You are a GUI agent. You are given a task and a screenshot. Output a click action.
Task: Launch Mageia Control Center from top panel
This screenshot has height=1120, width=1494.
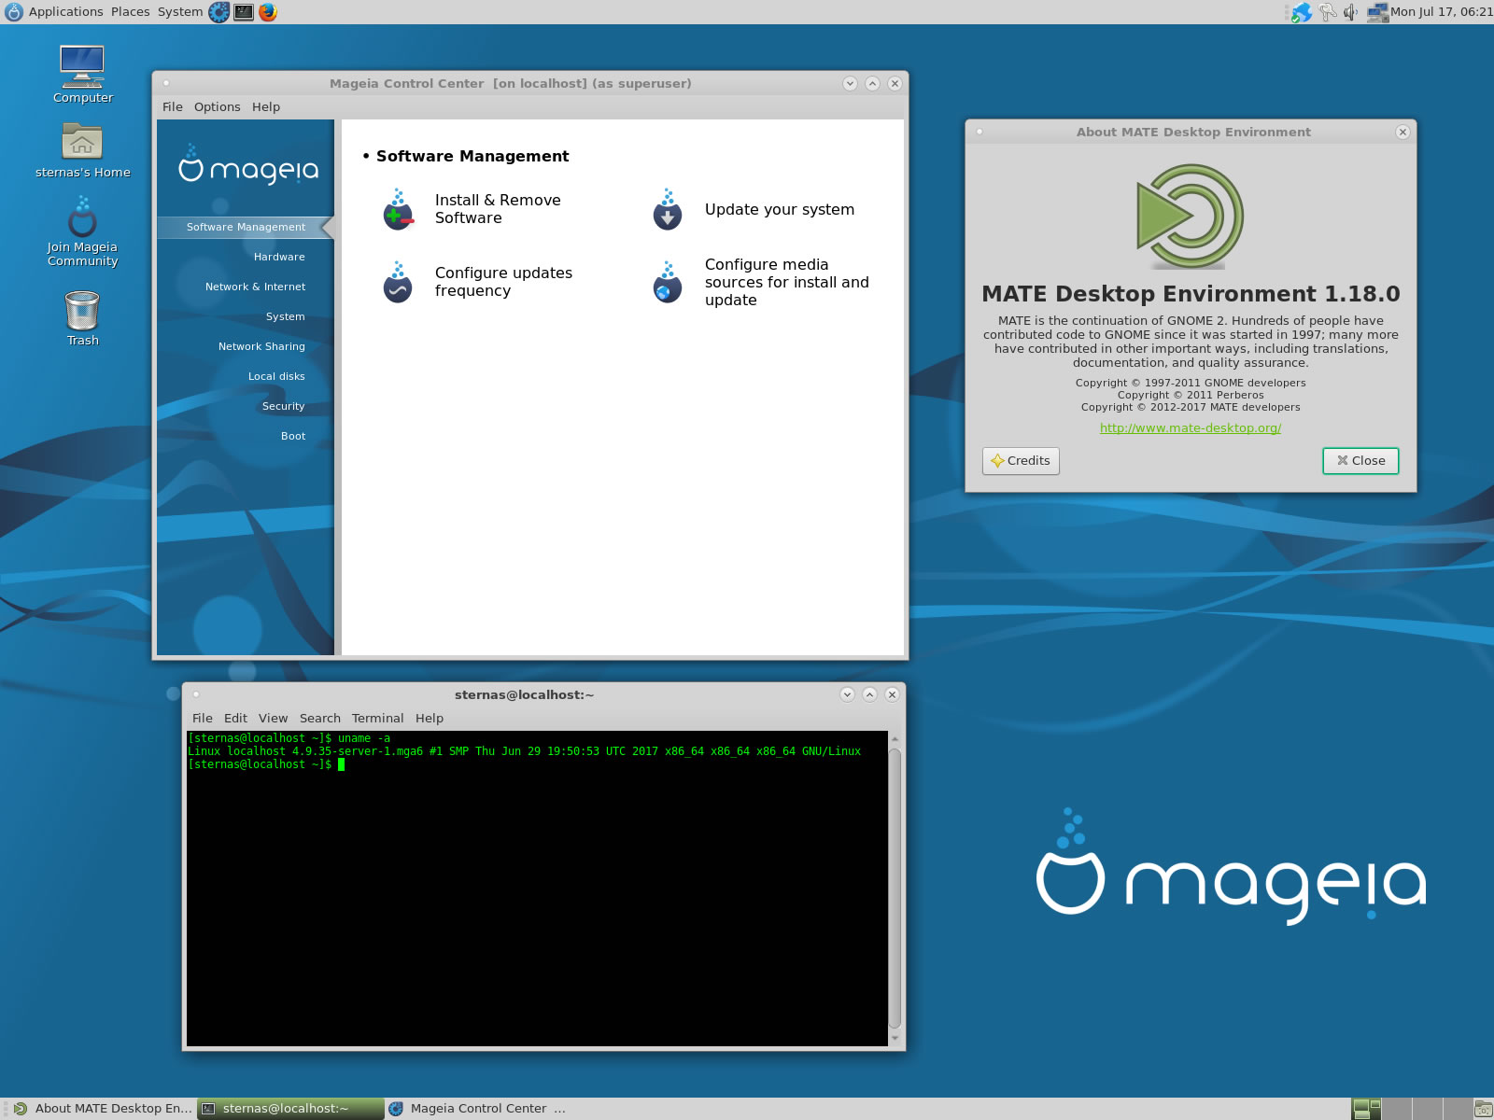coord(218,12)
